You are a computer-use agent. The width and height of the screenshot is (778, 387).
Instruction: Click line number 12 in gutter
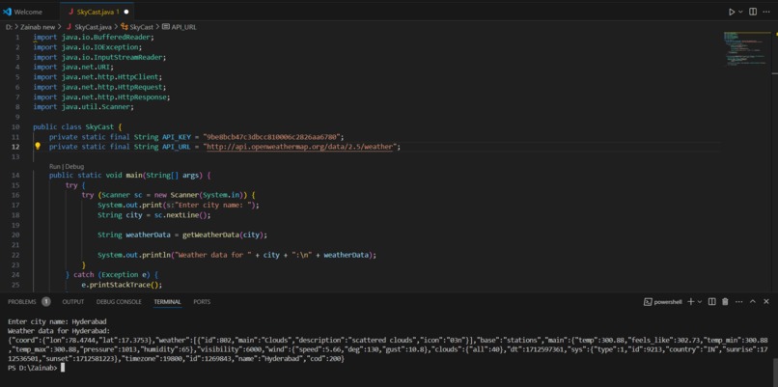(x=16, y=147)
